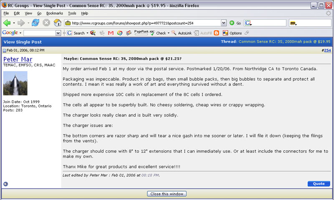Open the Go menu
Viewport: 334px width, 200px height.
tap(39, 13)
